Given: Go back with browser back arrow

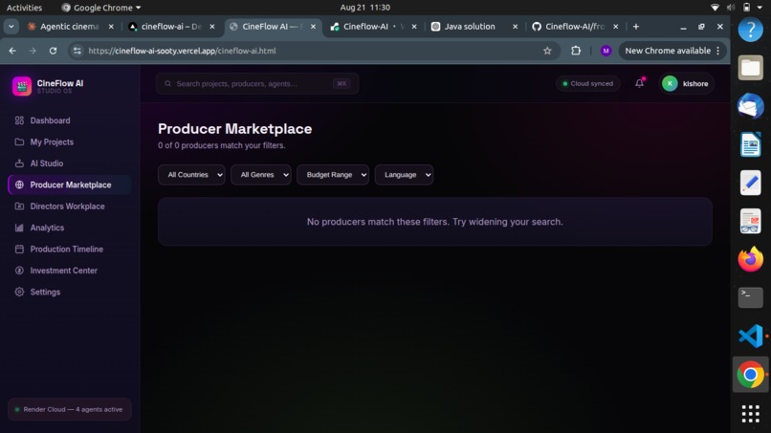Looking at the screenshot, I should click(12, 51).
